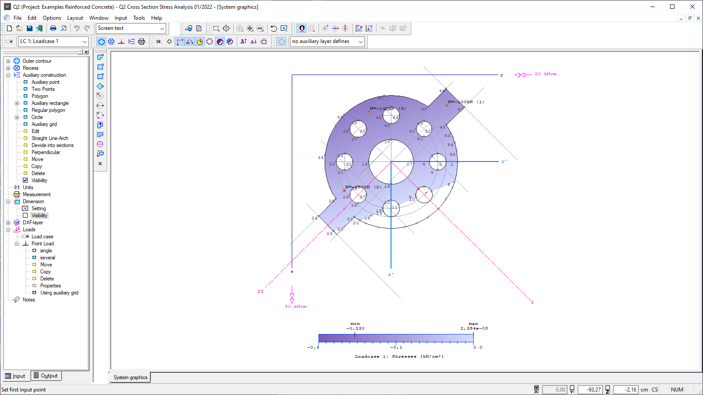This screenshot has width=703, height=395.
Task: Toggle the snap magnet icon
Action: pyautogui.click(x=302, y=28)
